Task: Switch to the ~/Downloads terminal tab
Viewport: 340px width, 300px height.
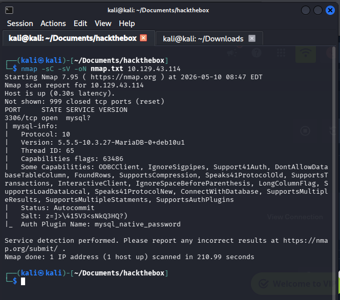Action: click(203, 39)
